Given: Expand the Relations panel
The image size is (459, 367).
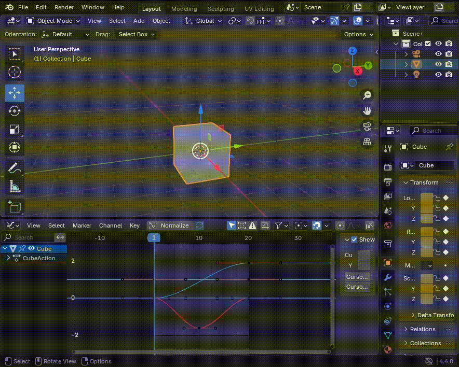Looking at the screenshot, I should tap(423, 329).
